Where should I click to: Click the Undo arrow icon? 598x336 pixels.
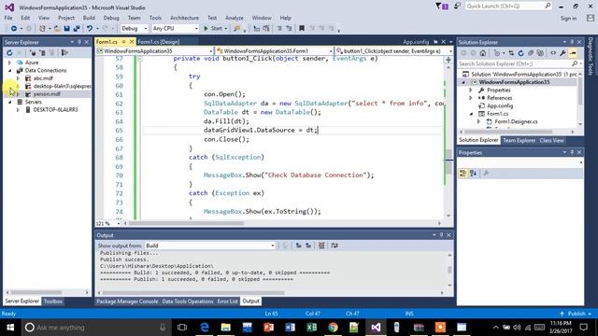(x=90, y=28)
